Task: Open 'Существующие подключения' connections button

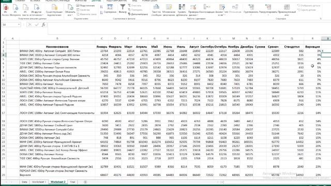Action: coord(54,10)
